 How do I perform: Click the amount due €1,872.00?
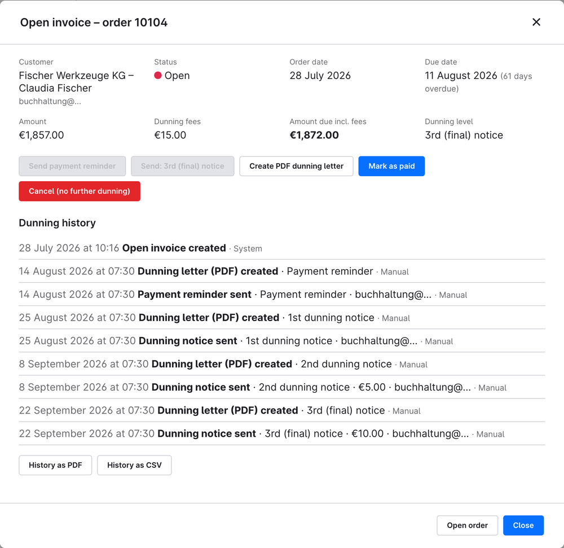pos(314,135)
